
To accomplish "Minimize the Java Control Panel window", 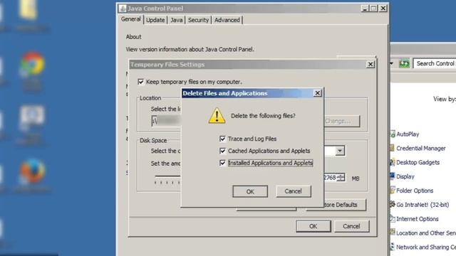I will 365,9.
